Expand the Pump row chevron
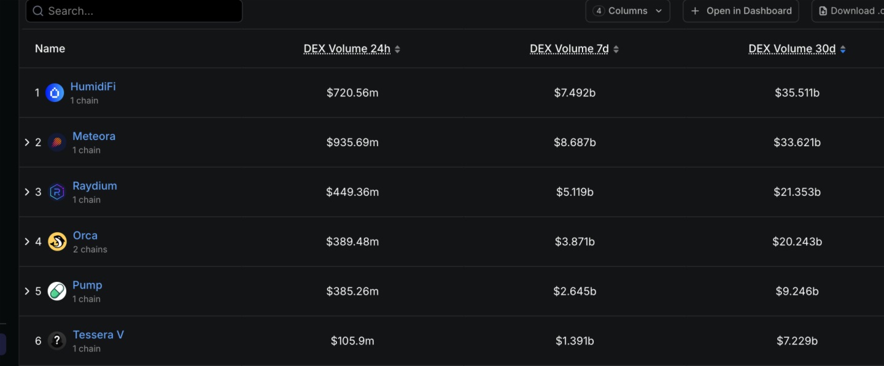 tap(27, 291)
